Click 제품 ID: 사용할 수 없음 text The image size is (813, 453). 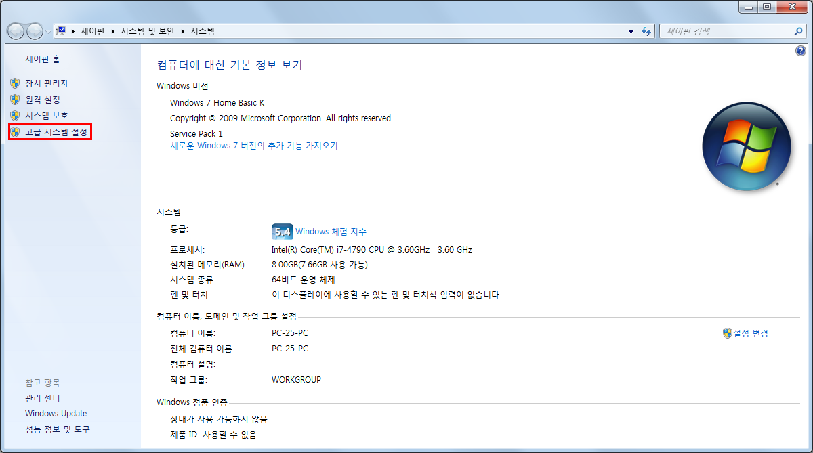pos(213,435)
